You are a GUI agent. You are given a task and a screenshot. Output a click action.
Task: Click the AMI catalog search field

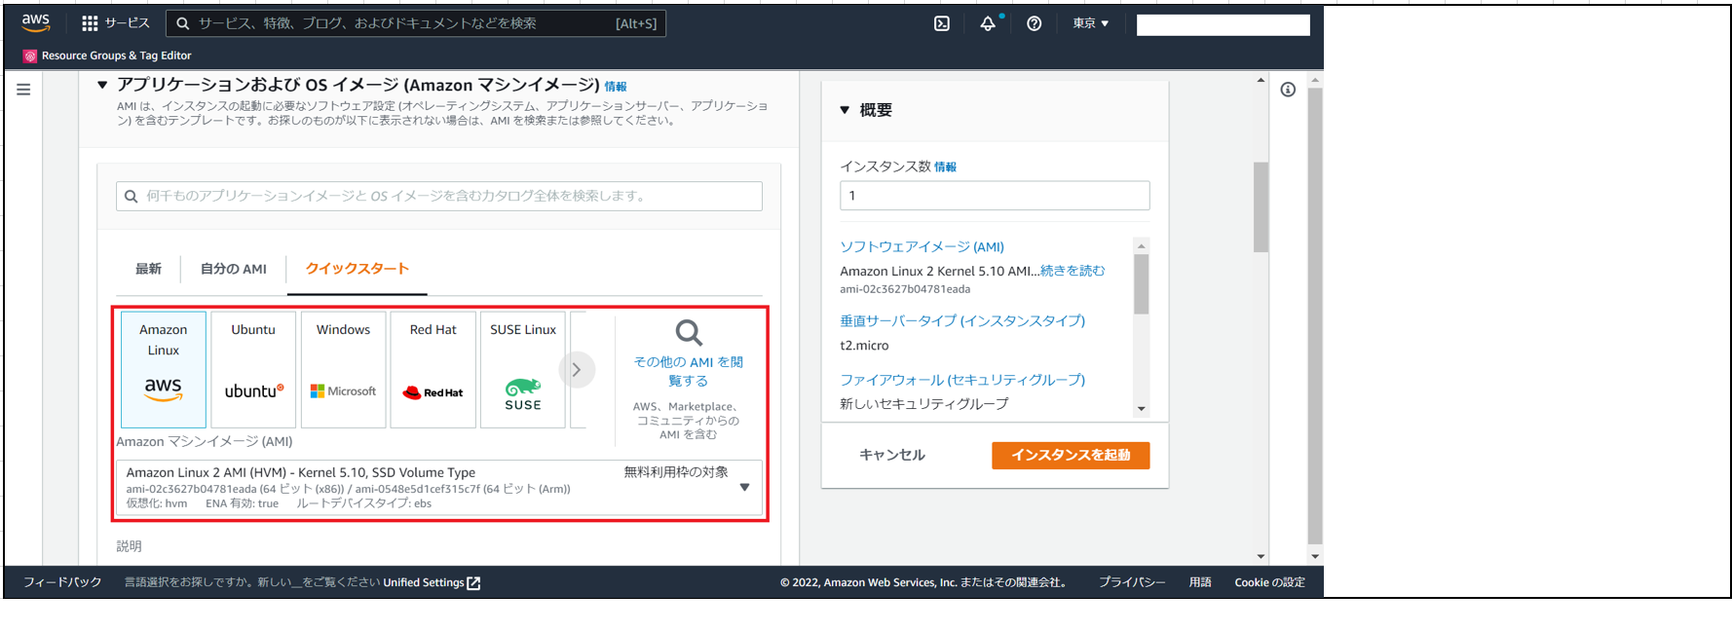point(439,196)
